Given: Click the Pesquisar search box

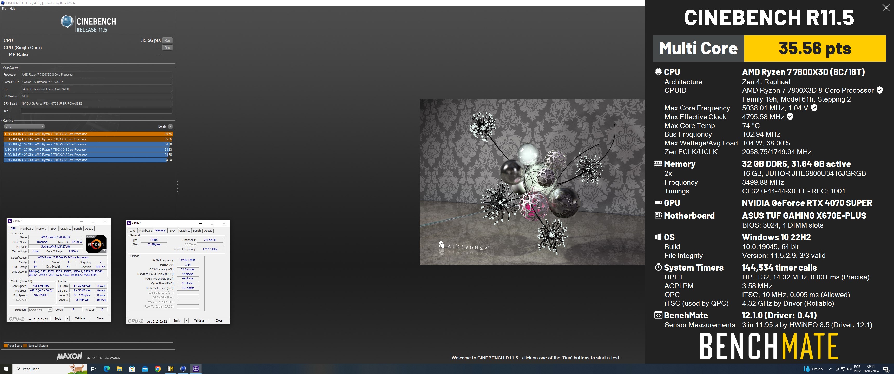Looking at the screenshot, I should click(x=50, y=369).
